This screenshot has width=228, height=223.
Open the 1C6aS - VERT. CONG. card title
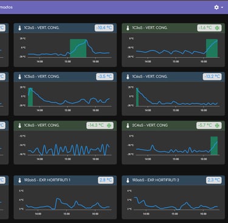coord(150,77)
